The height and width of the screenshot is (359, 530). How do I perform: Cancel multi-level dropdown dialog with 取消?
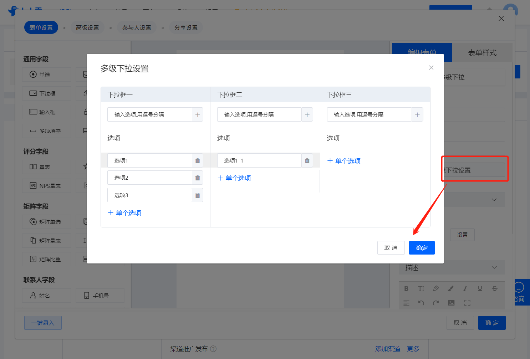click(391, 248)
